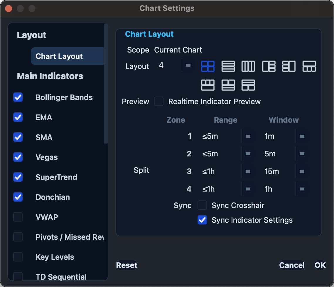Select the SuperTrend sidebar label
This screenshot has height=287, width=334.
click(x=56, y=177)
